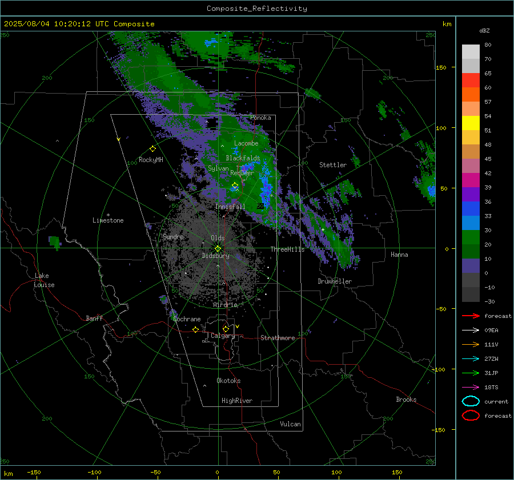The width and height of the screenshot is (514, 480).
Task: Click the Lake Louise label
Action: click(44, 280)
